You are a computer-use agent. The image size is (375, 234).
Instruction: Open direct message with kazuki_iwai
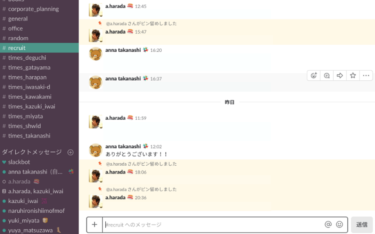[x=23, y=201]
